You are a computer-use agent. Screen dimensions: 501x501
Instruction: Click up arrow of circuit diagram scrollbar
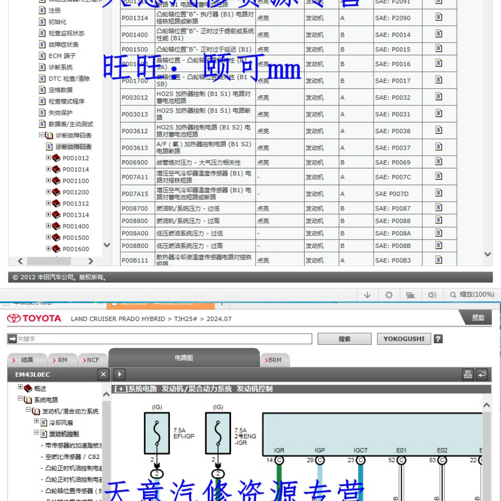[x=486, y=405]
